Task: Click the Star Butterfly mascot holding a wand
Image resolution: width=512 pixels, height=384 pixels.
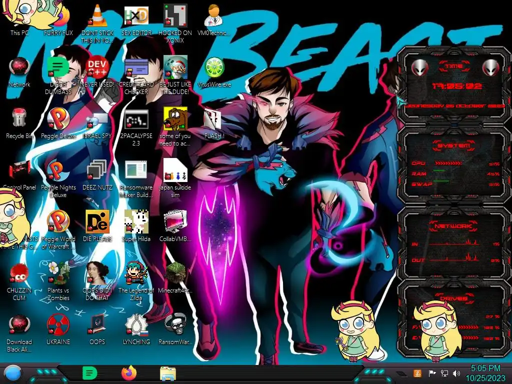Action: pos(354,330)
